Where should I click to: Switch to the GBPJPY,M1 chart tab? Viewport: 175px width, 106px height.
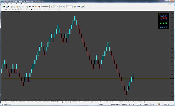(141, 102)
